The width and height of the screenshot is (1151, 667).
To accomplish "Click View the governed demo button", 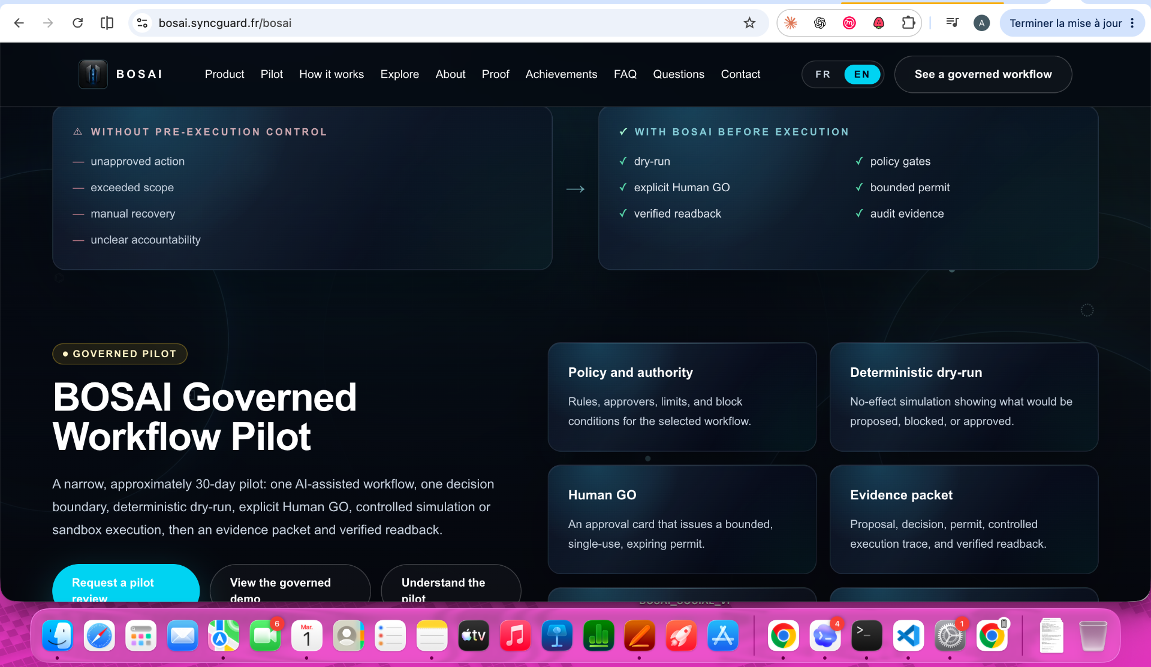I will point(290,584).
